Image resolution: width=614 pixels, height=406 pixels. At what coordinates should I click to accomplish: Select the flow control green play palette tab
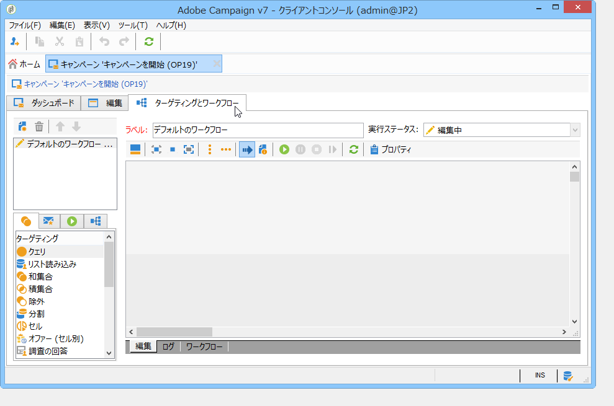71,221
